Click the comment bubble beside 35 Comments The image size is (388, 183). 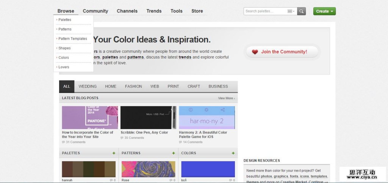coord(122,138)
